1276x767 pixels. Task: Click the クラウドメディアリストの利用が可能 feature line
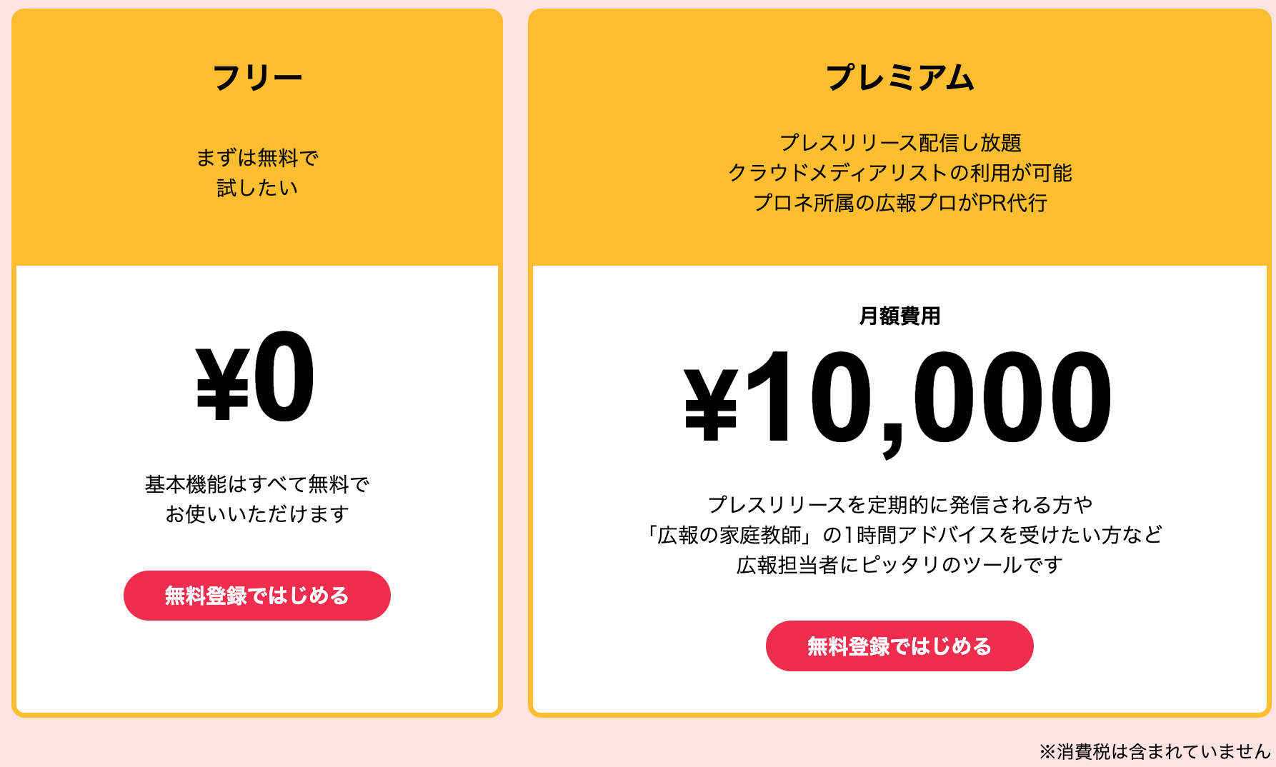pos(899,173)
